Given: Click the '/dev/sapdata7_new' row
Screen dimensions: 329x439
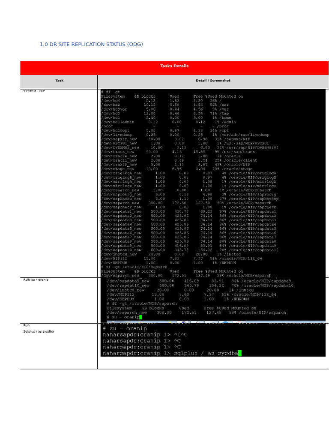Looking at the screenshot, I should pyautogui.click(x=188, y=237).
